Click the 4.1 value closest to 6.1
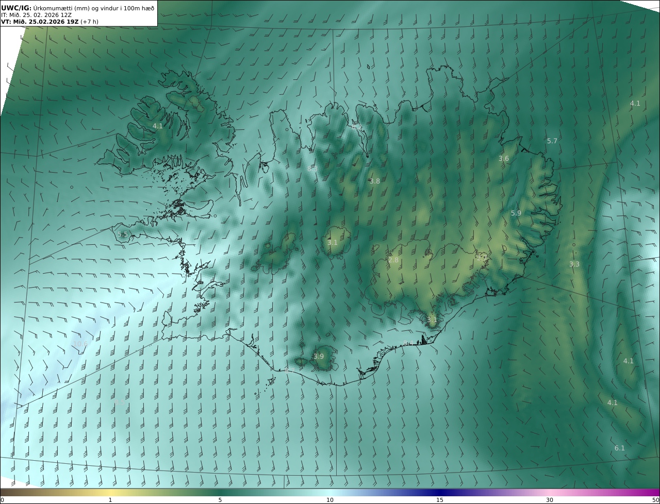This screenshot has width=660, height=504. (x=613, y=402)
